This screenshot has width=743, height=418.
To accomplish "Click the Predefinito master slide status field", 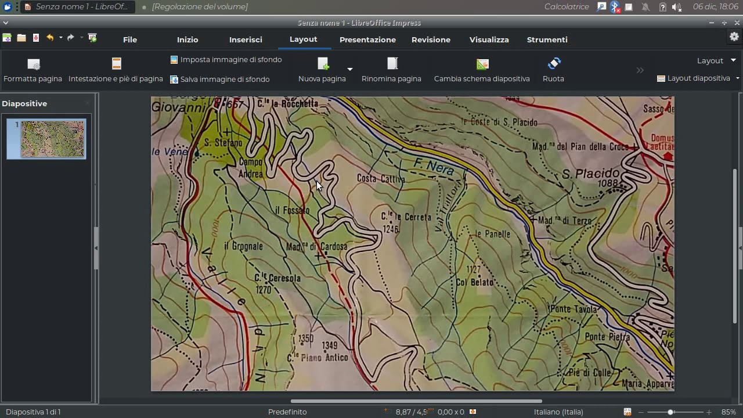I will click(x=287, y=412).
